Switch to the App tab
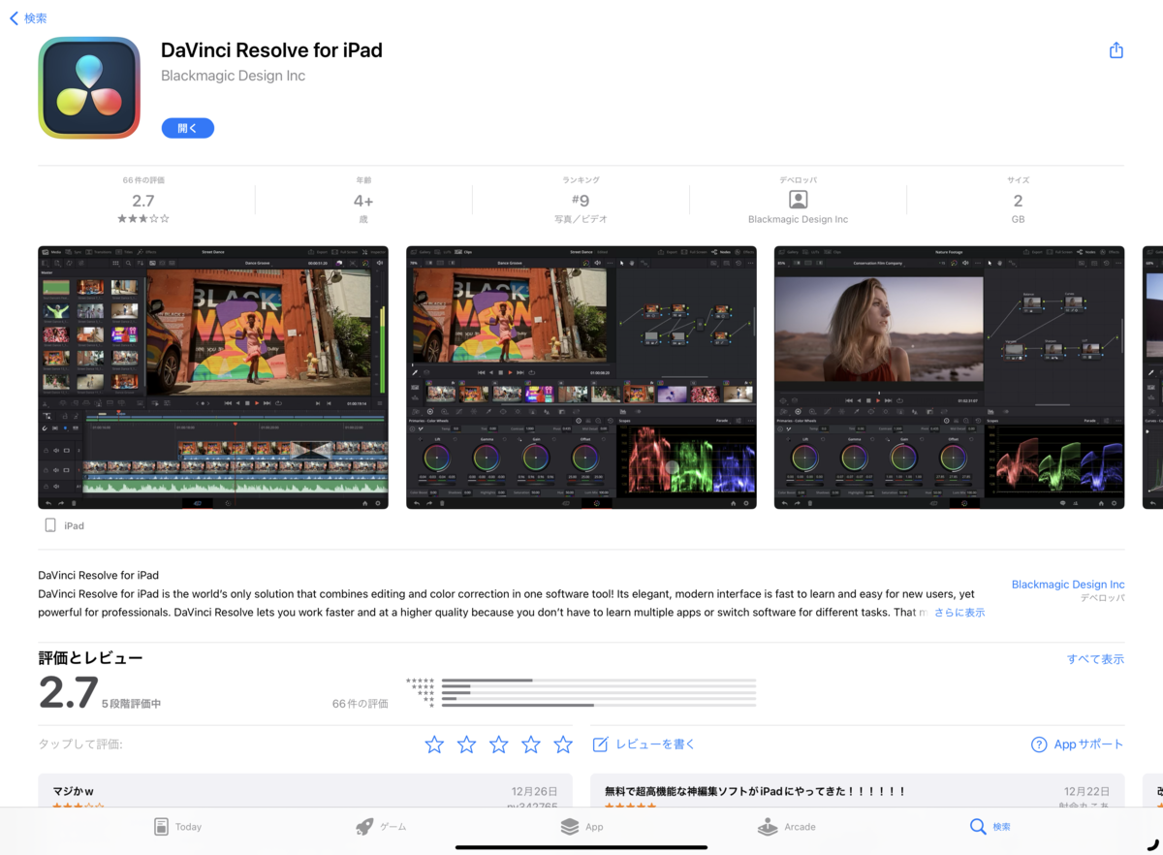 (581, 827)
